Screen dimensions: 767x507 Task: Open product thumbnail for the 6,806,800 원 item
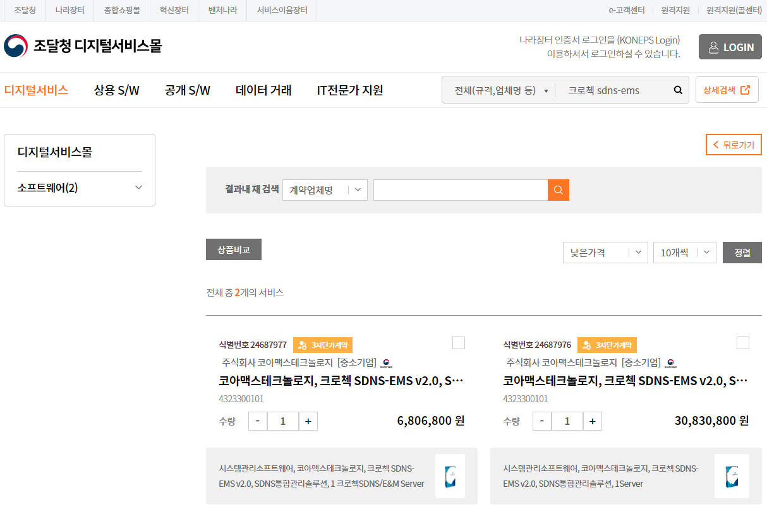(x=450, y=476)
